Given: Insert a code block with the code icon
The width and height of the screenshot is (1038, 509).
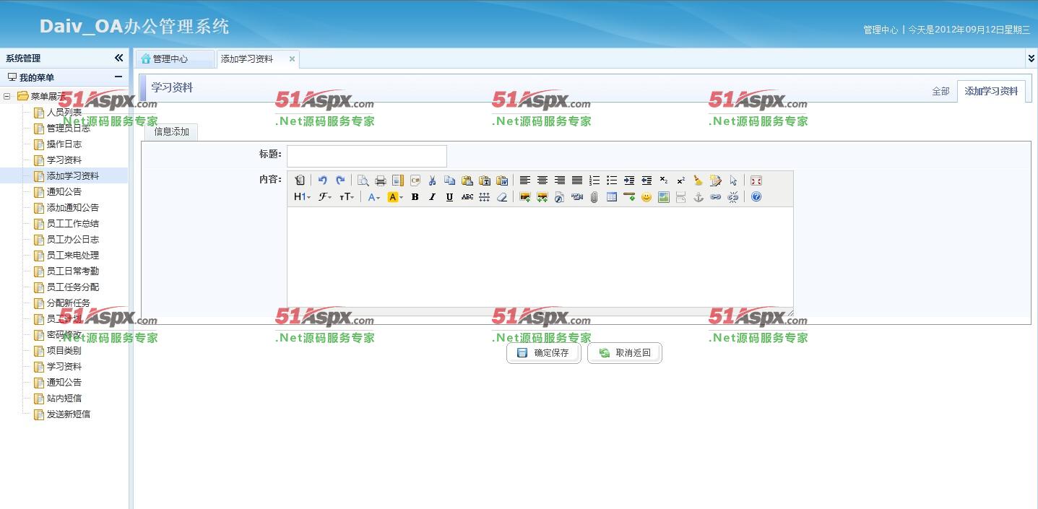Looking at the screenshot, I should pyautogui.click(x=415, y=180).
